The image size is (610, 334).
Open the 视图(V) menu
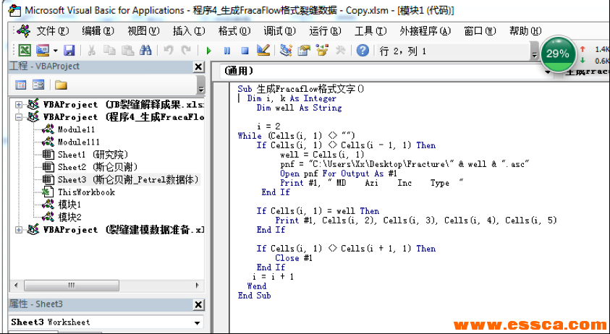(143, 30)
